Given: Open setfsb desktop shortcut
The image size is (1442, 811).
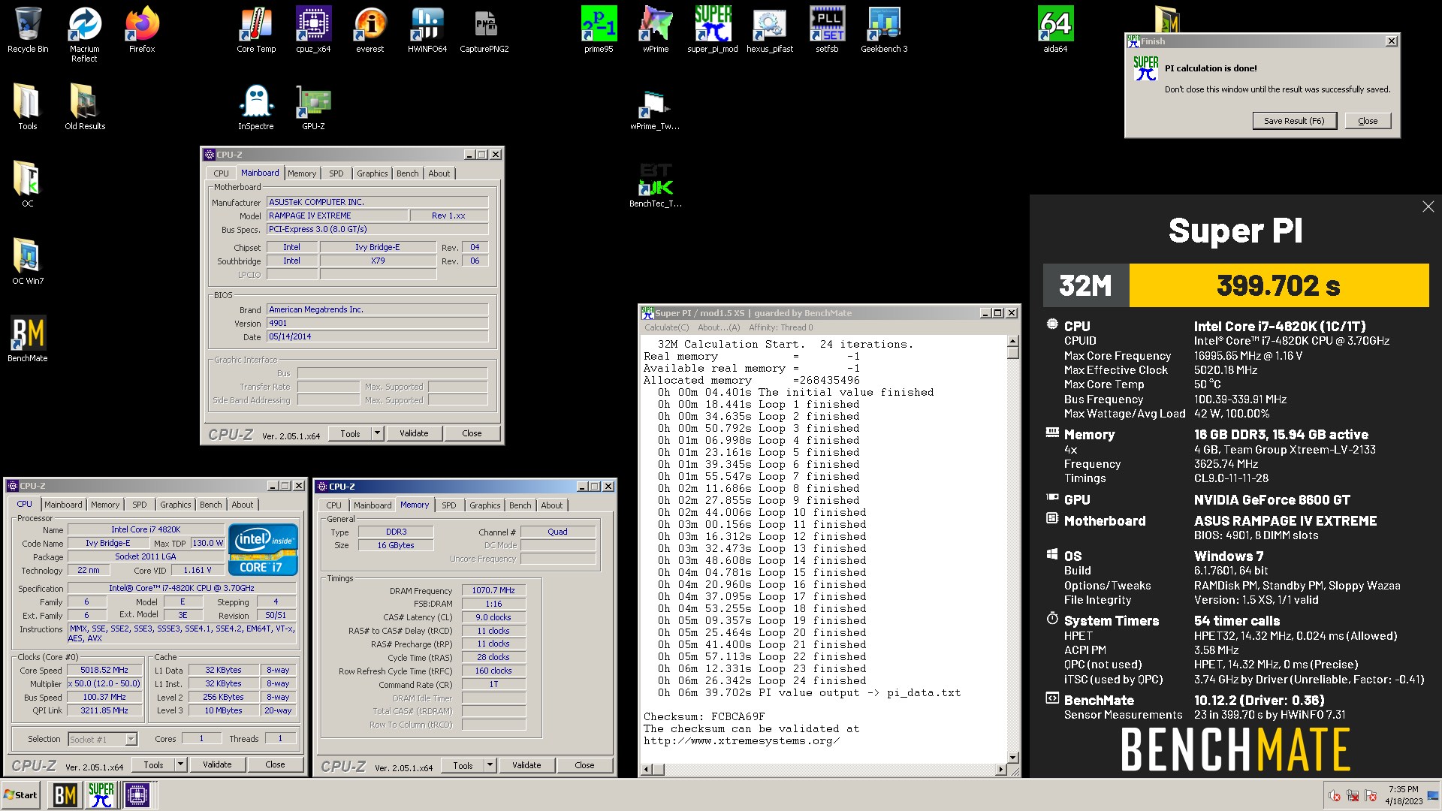Looking at the screenshot, I should coord(827,30).
